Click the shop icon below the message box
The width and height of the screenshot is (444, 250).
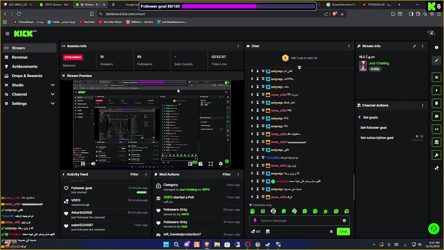[268, 232]
